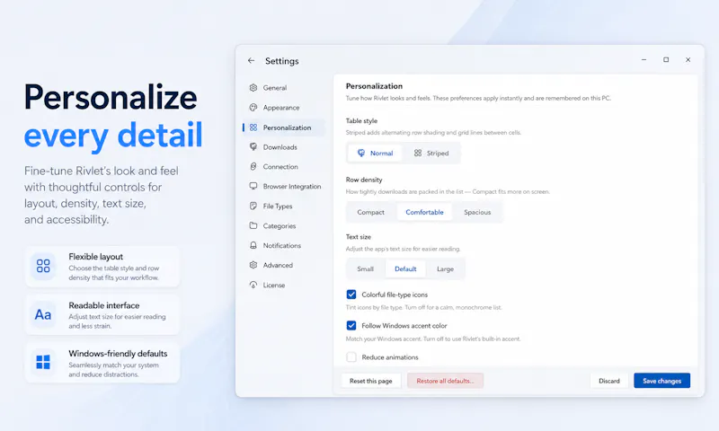Click the Personalization page heading
Image resolution: width=719 pixels, height=431 pixels.
point(374,86)
